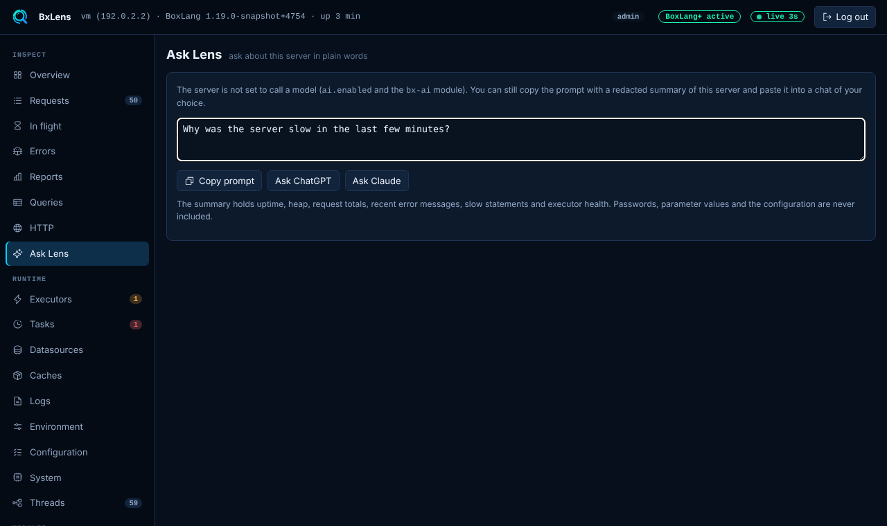Show the Environment page
This screenshot has height=526, width=887.
tap(77, 426)
